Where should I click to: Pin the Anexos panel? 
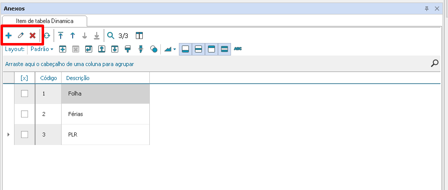pos(427,8)
